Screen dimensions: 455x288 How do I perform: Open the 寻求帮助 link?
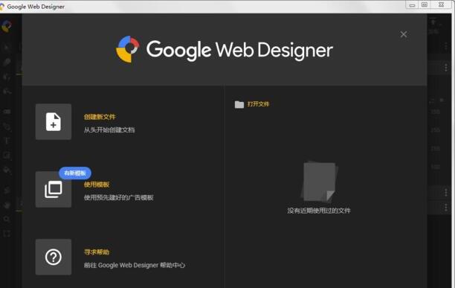[x=97, y=252]
